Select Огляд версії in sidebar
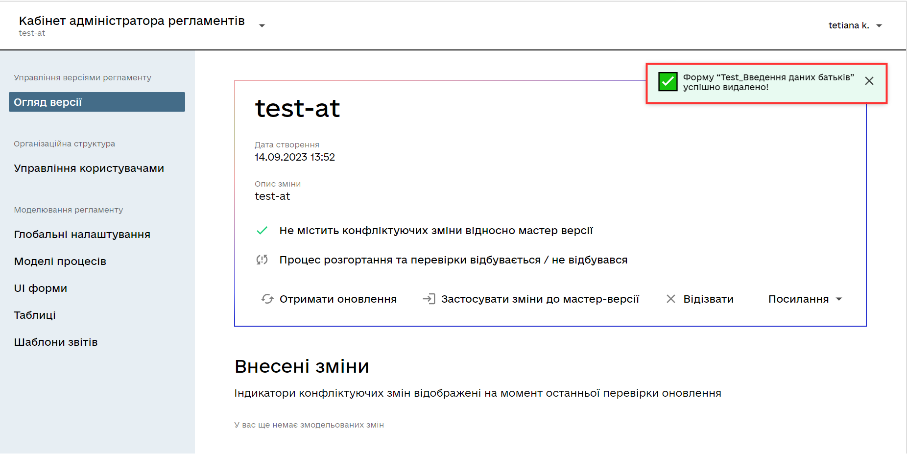 tap(97, 102)
